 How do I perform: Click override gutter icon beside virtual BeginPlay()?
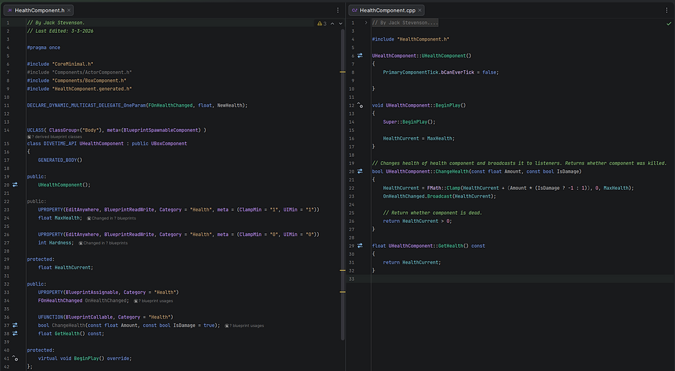(x=15, y=358)
